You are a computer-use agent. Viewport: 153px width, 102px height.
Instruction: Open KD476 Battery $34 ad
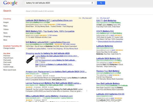click(105, 31)
